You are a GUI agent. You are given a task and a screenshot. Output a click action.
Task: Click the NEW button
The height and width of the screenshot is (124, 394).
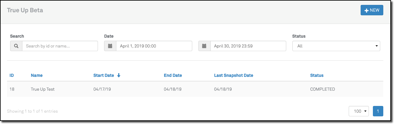click(x=372, y=10)
